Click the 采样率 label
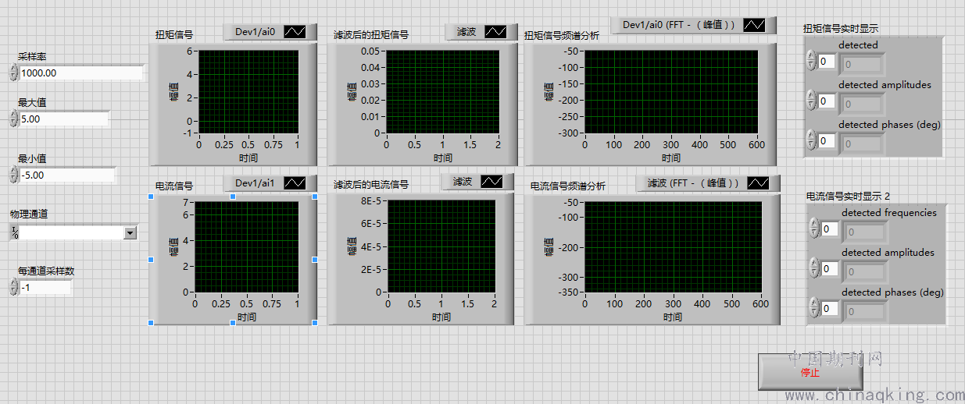The image size is (965, 404). click(x=32, y=56)
